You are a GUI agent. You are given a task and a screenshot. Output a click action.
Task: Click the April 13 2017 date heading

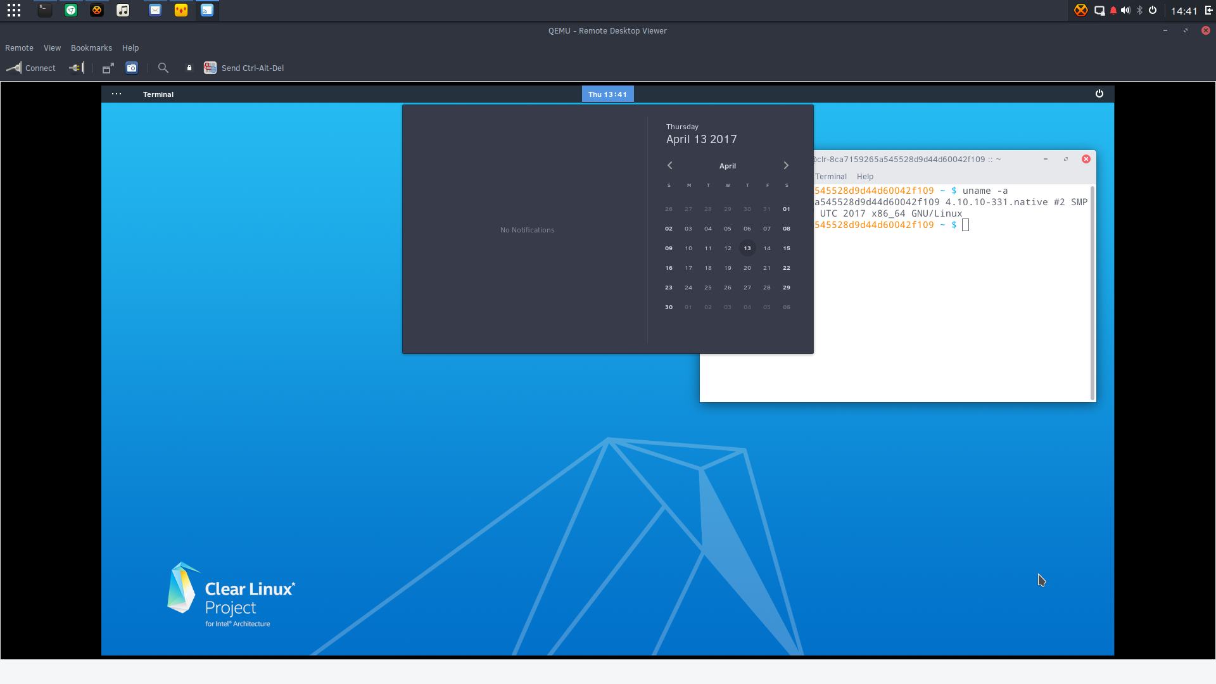point(701,139)
